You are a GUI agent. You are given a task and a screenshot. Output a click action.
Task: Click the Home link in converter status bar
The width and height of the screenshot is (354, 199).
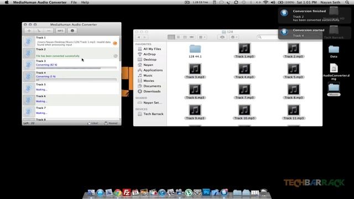111,123
